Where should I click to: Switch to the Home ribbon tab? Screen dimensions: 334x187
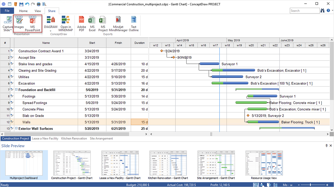23,11
